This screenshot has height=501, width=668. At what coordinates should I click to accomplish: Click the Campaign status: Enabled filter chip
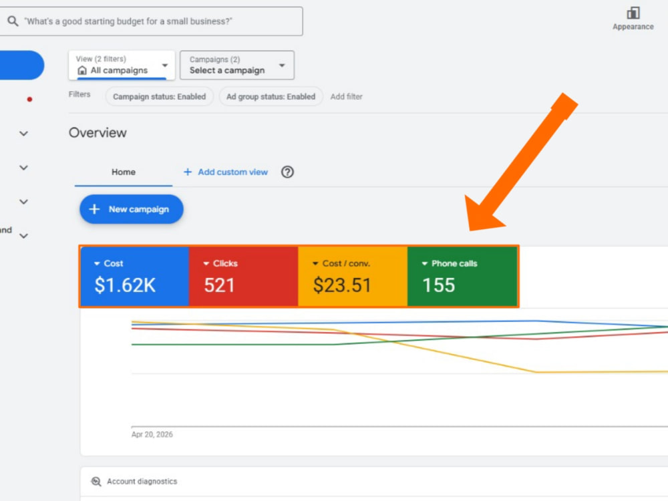(x=160, y=97)
